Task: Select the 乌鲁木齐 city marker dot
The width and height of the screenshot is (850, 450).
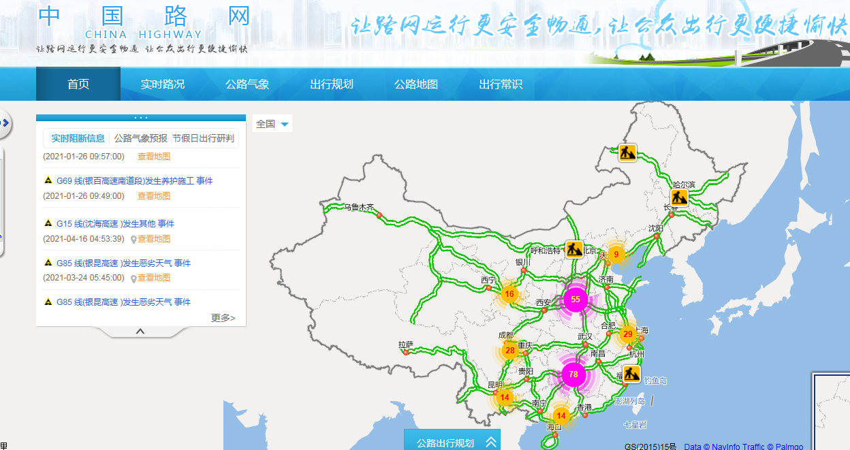Action: (x=379, y=215)
